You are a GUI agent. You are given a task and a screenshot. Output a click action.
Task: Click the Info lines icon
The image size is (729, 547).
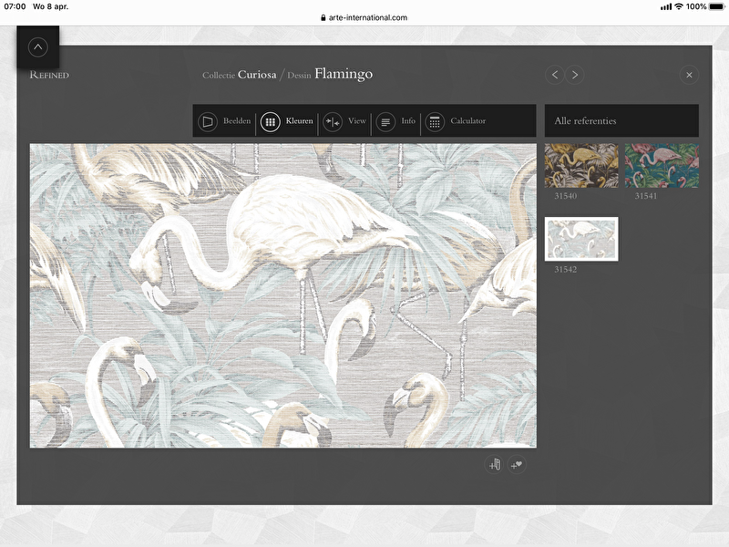click(385, 121)
